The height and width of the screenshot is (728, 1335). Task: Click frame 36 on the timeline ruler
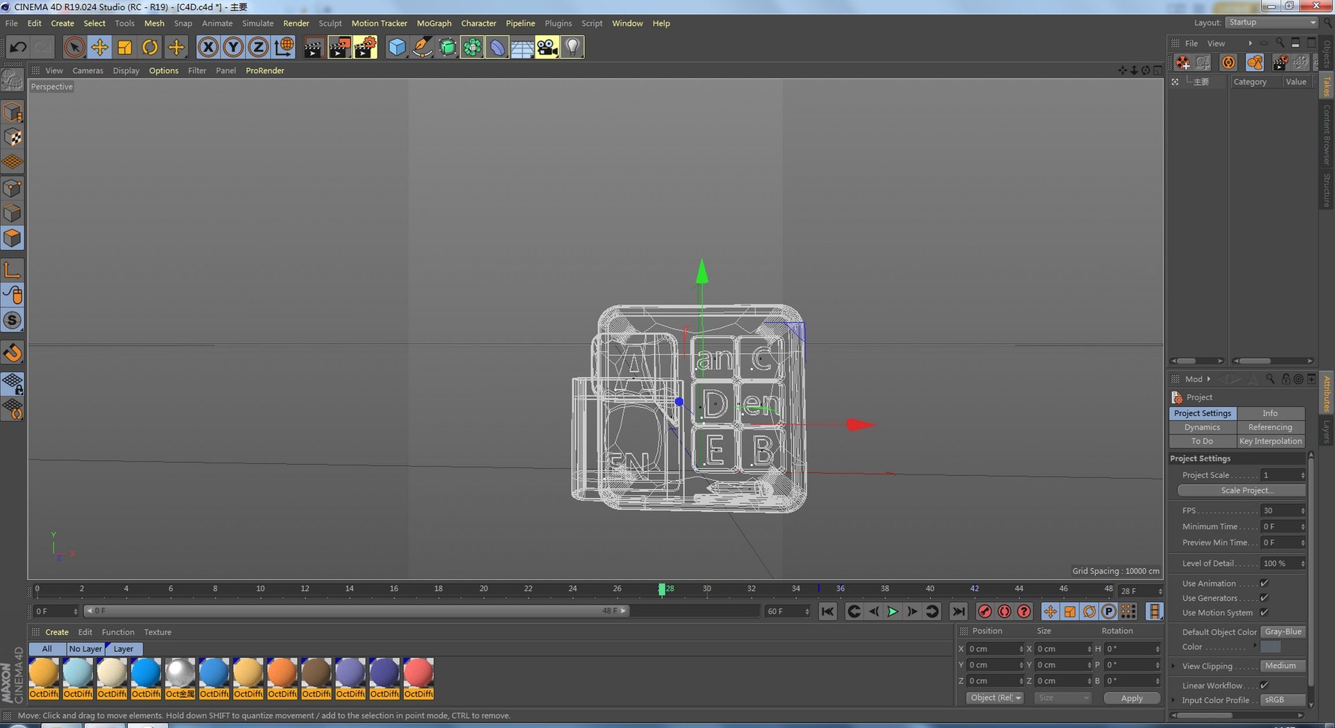[x=840, y=589]
